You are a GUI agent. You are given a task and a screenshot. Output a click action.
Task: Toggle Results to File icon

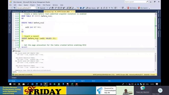click(x=73, y=8)
